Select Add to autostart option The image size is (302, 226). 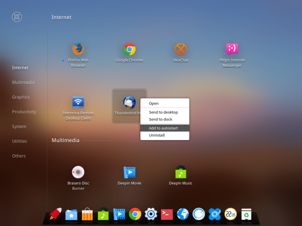coord(165,128)
